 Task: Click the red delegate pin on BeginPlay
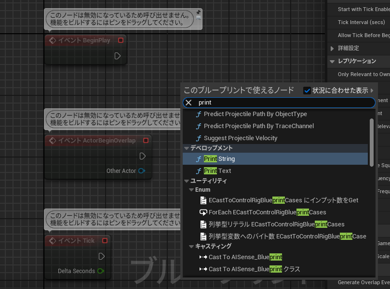coord(121,40)
